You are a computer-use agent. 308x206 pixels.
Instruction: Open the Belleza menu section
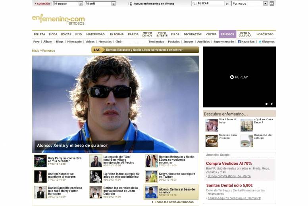pos(39,35)
